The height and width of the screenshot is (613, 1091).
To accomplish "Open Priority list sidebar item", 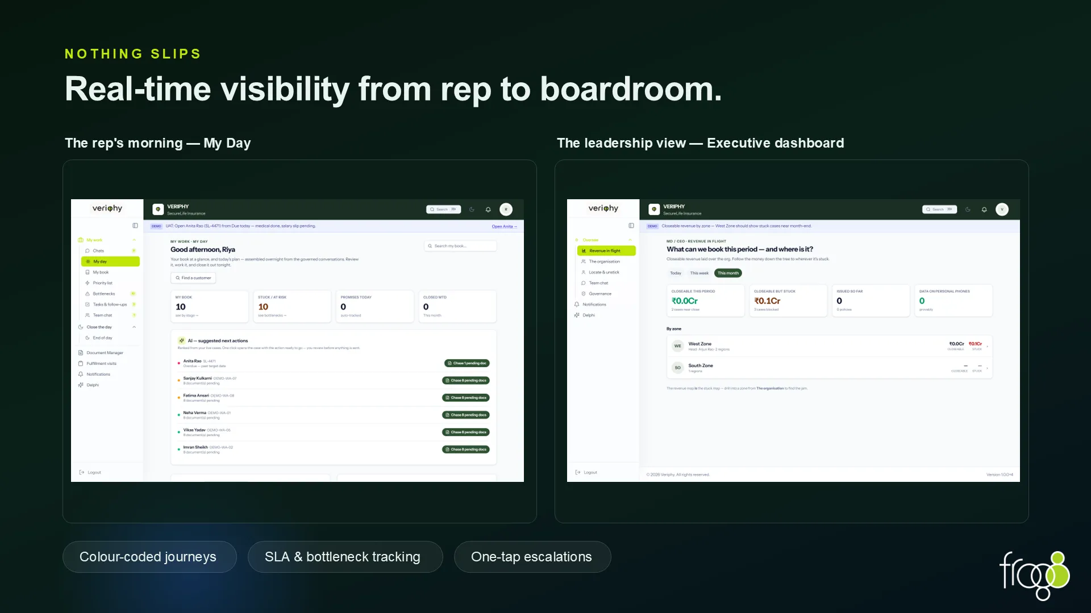I will [110, 283].
